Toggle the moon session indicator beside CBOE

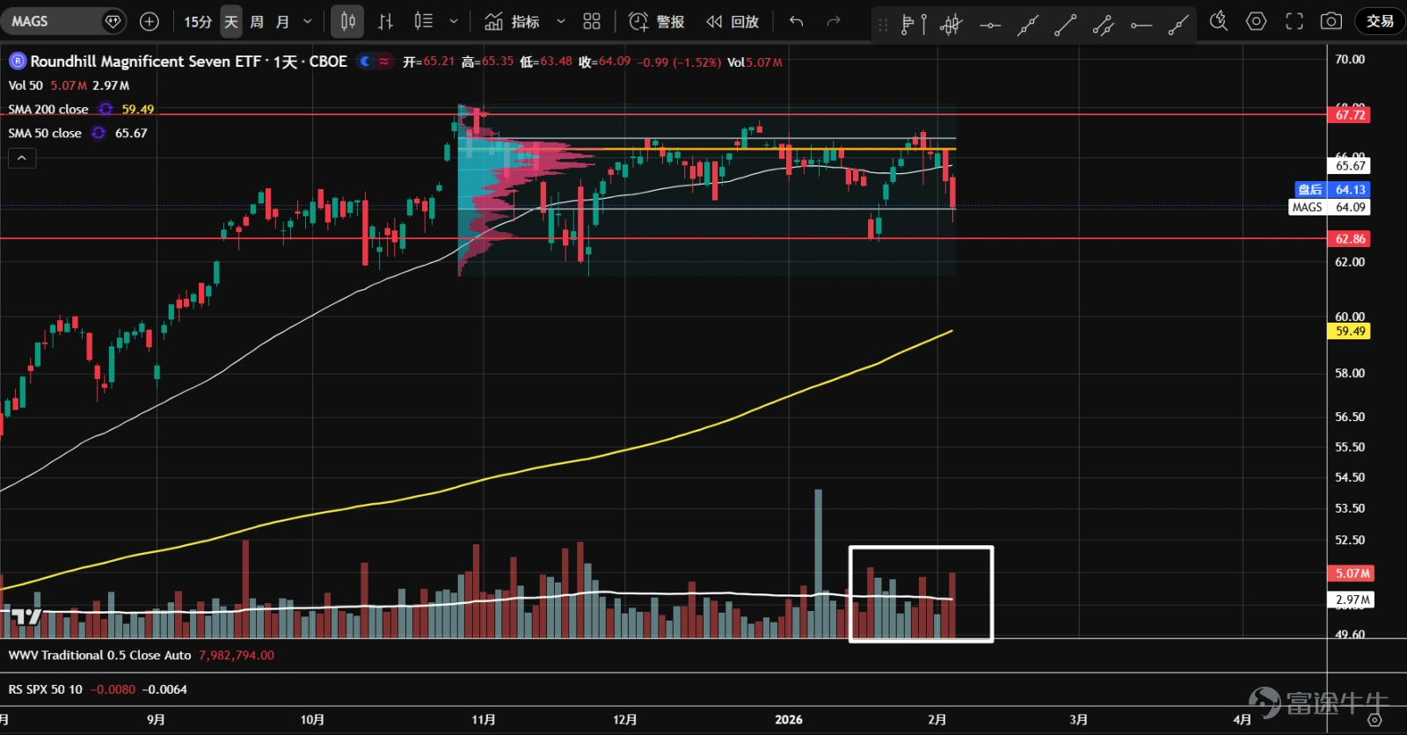(x=366, y=62)
